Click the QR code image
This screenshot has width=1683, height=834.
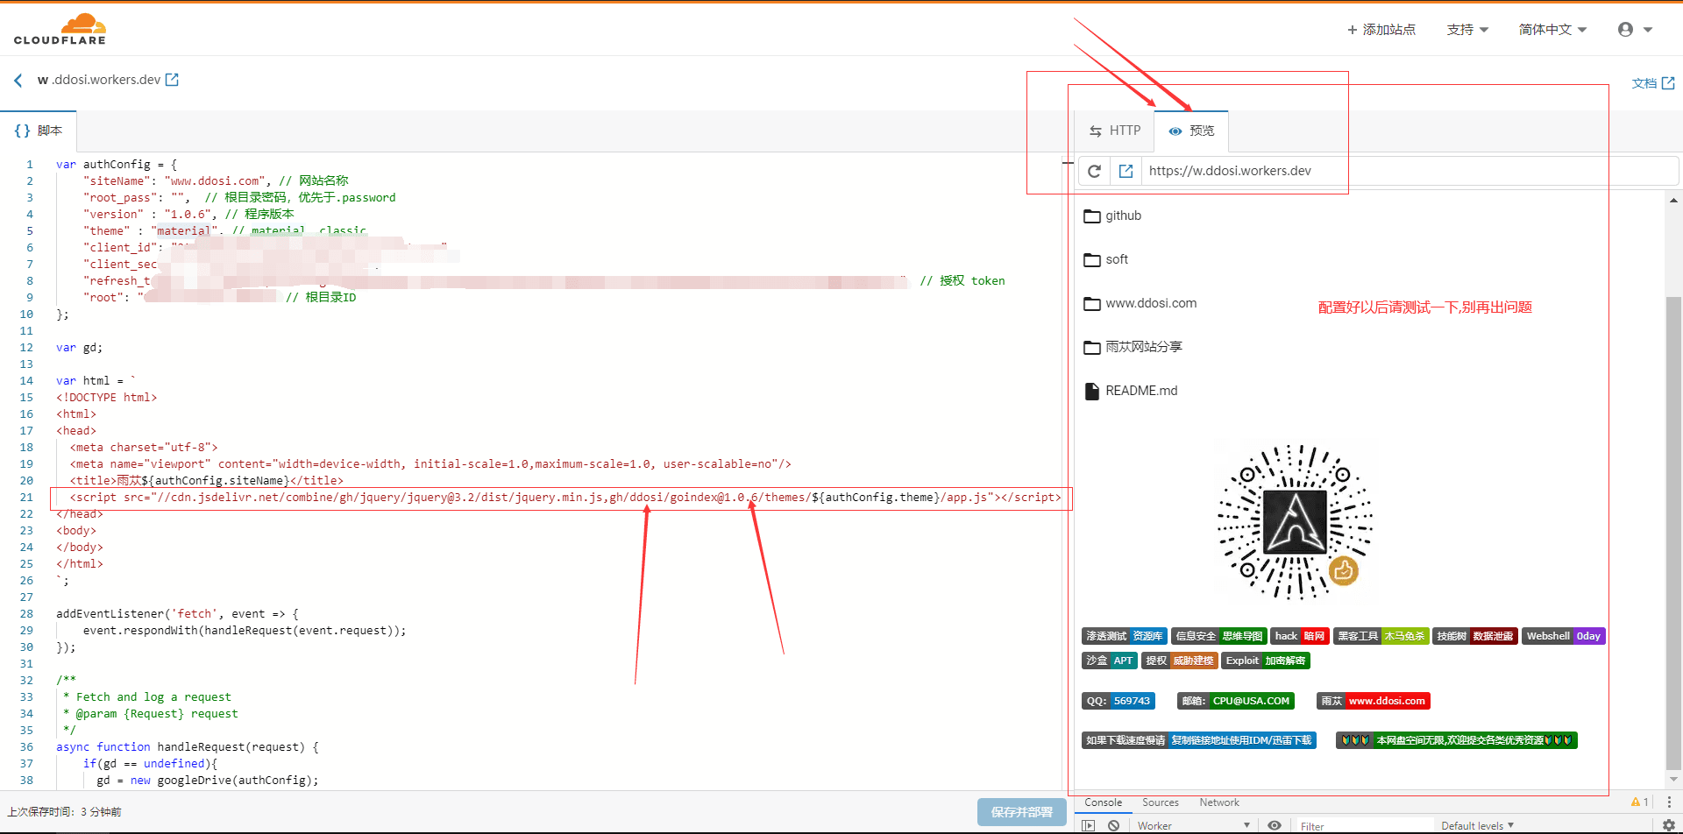point(1295,522)
